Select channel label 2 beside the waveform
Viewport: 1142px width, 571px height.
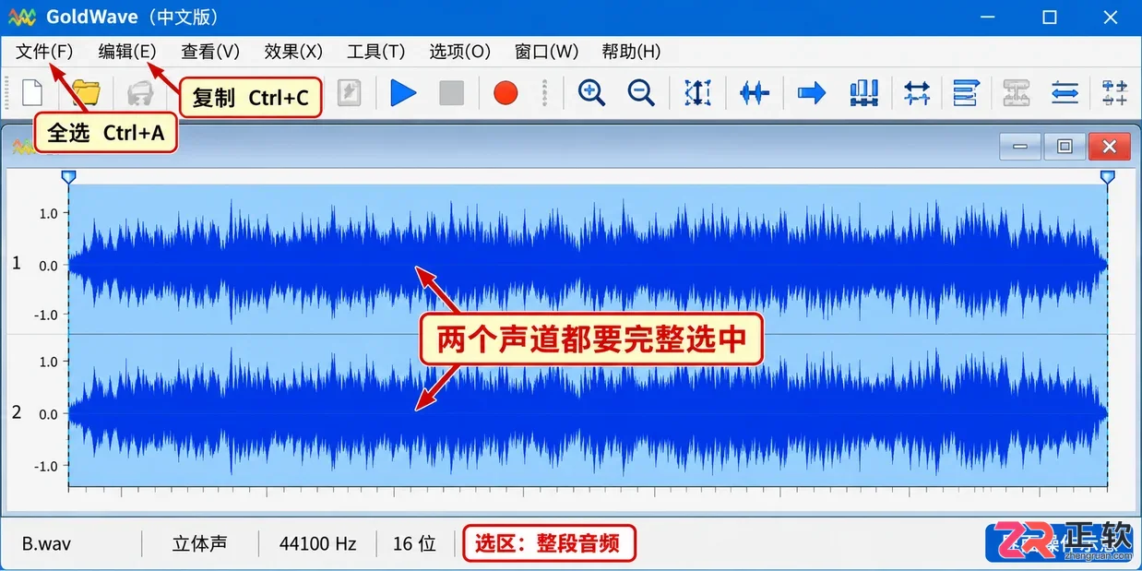pyautogui.click(x=17, y=412)
